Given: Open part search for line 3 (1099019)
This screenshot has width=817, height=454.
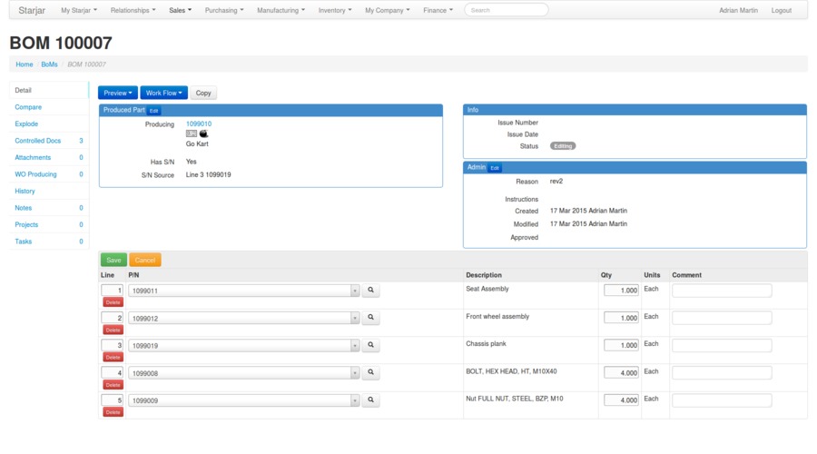Looking at the screenshot, I should [x=370, y=345].
